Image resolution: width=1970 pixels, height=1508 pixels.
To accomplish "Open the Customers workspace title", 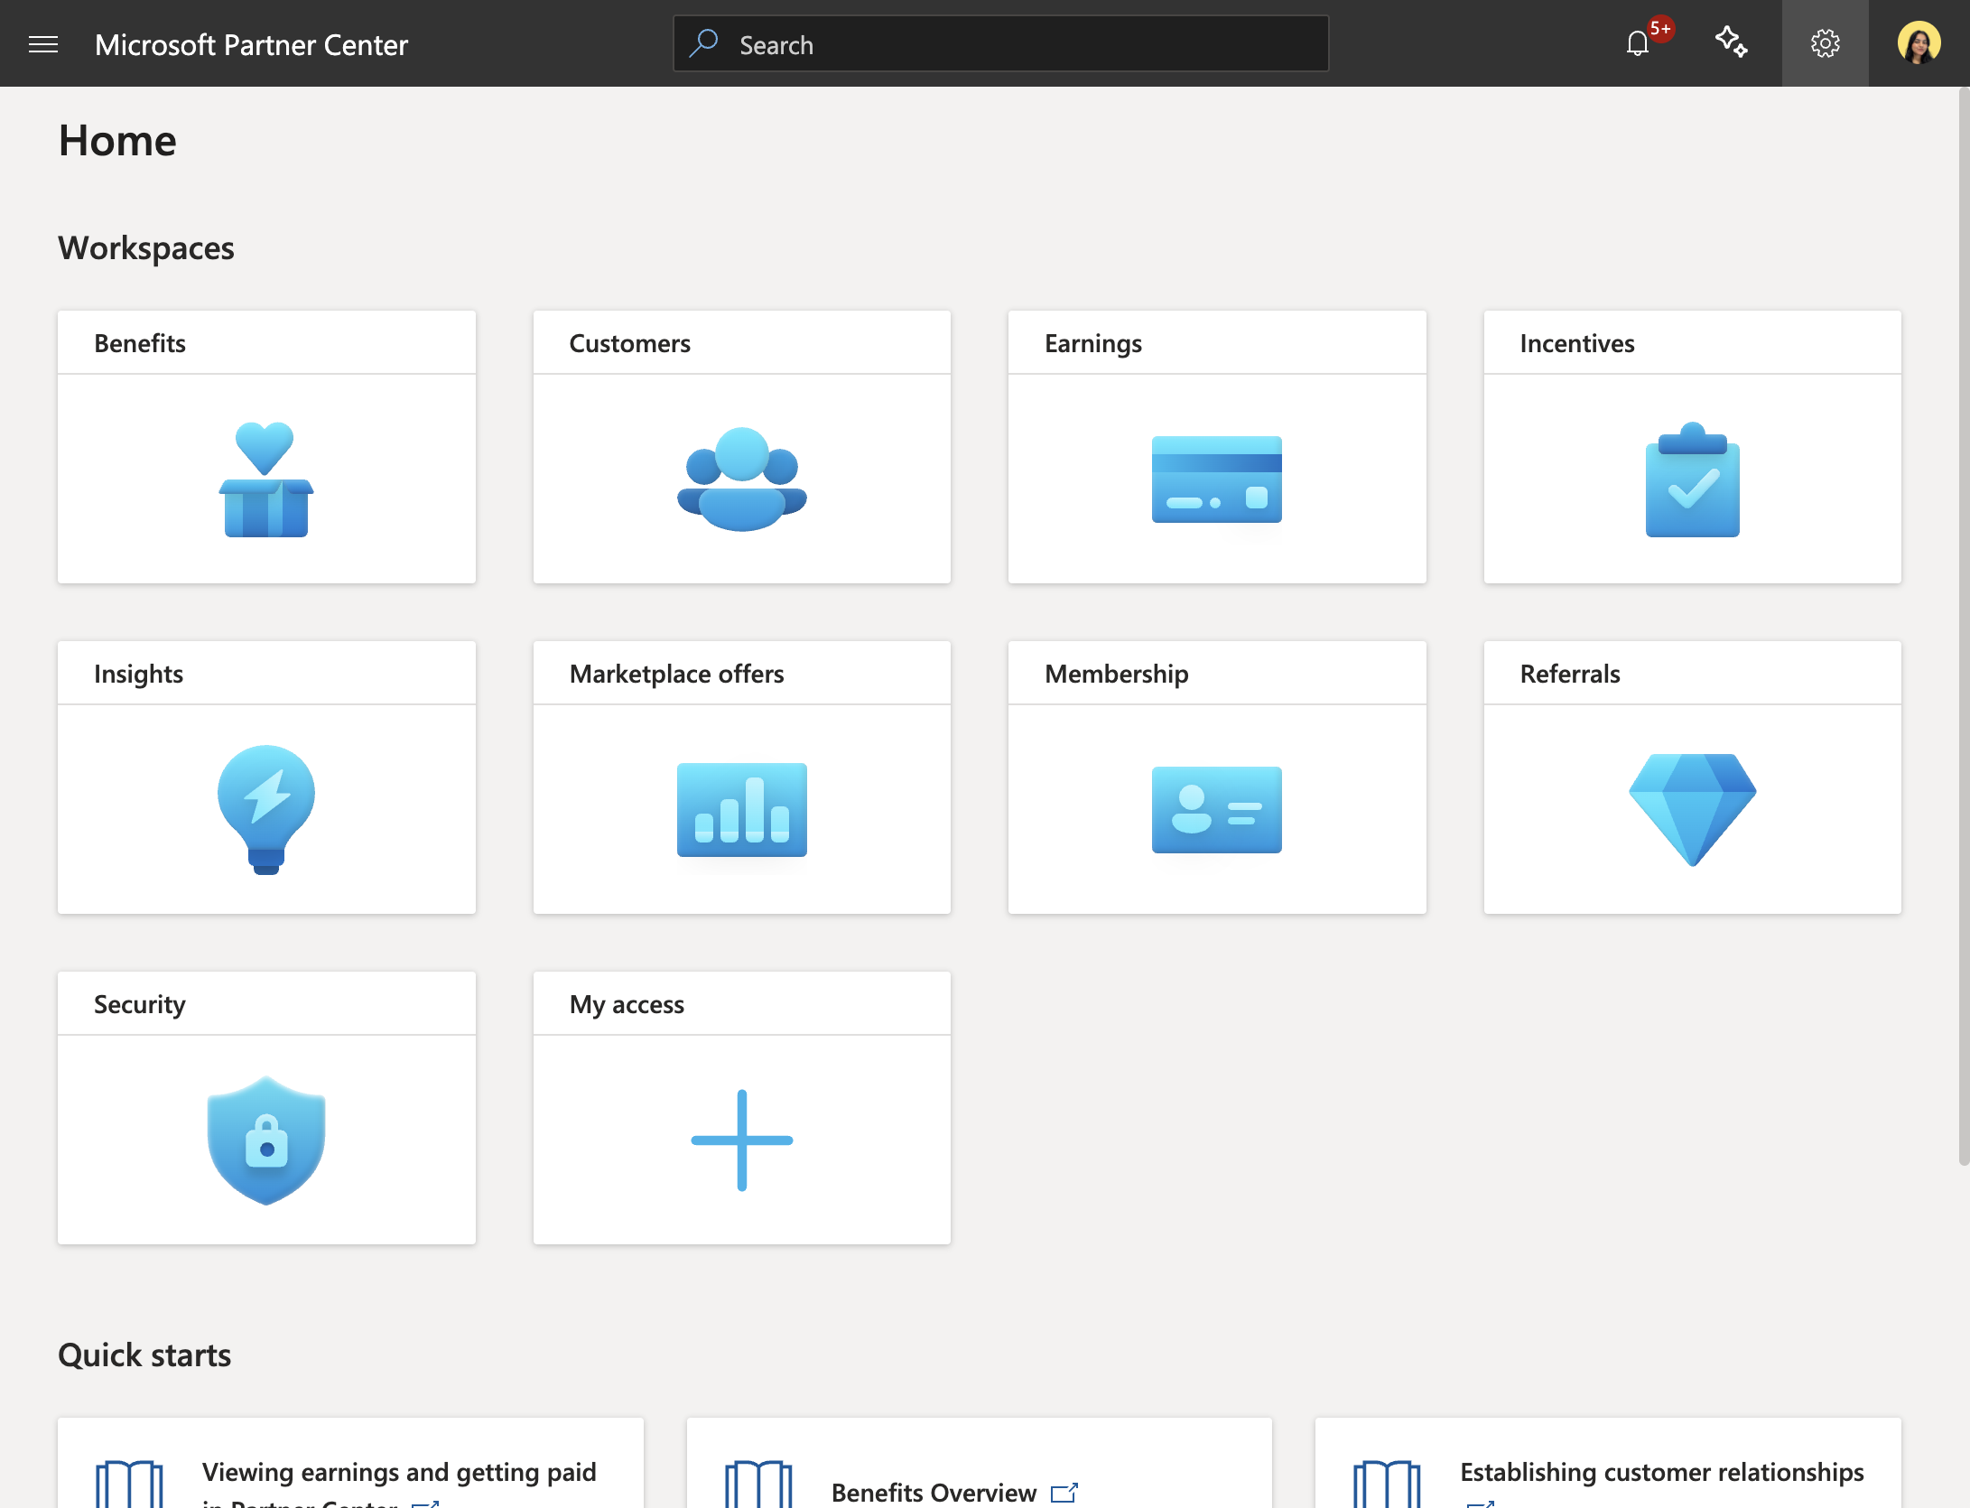I will (x=629, y=343).
